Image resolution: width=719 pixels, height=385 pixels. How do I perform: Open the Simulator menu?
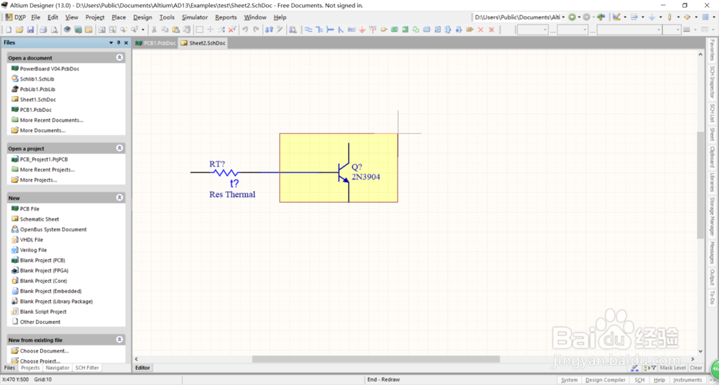point(195,17)
